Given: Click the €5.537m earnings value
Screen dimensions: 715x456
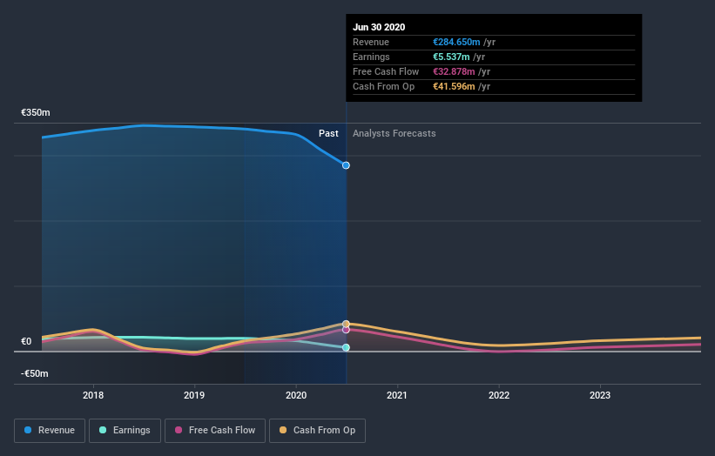Looking at the screenshot, I should [451, 57].
